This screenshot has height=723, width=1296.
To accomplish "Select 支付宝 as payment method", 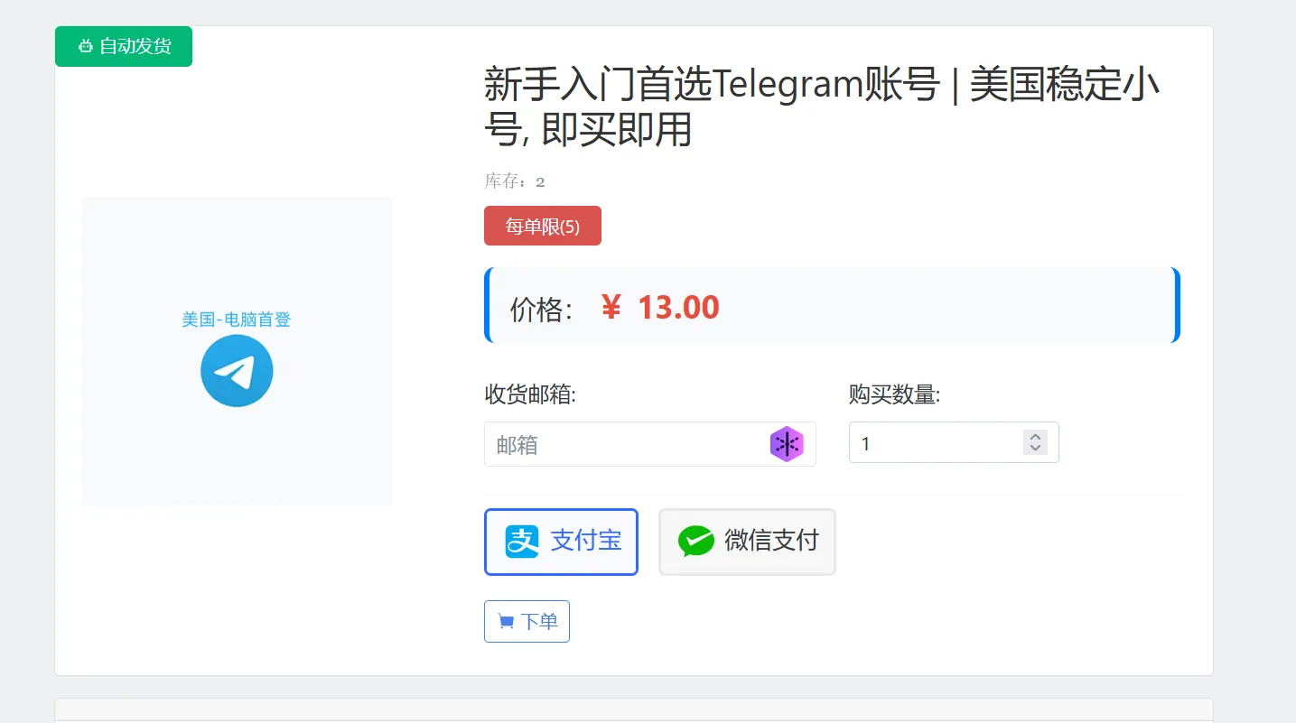I will point(561,542).
